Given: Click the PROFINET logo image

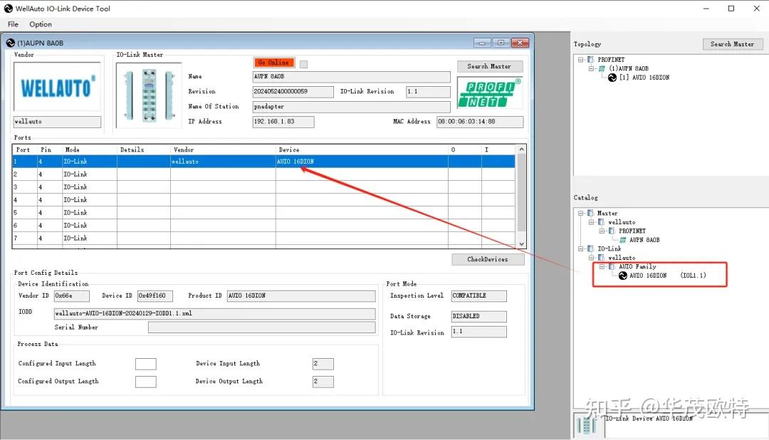Looking at the screenshot, I should 489,93.
